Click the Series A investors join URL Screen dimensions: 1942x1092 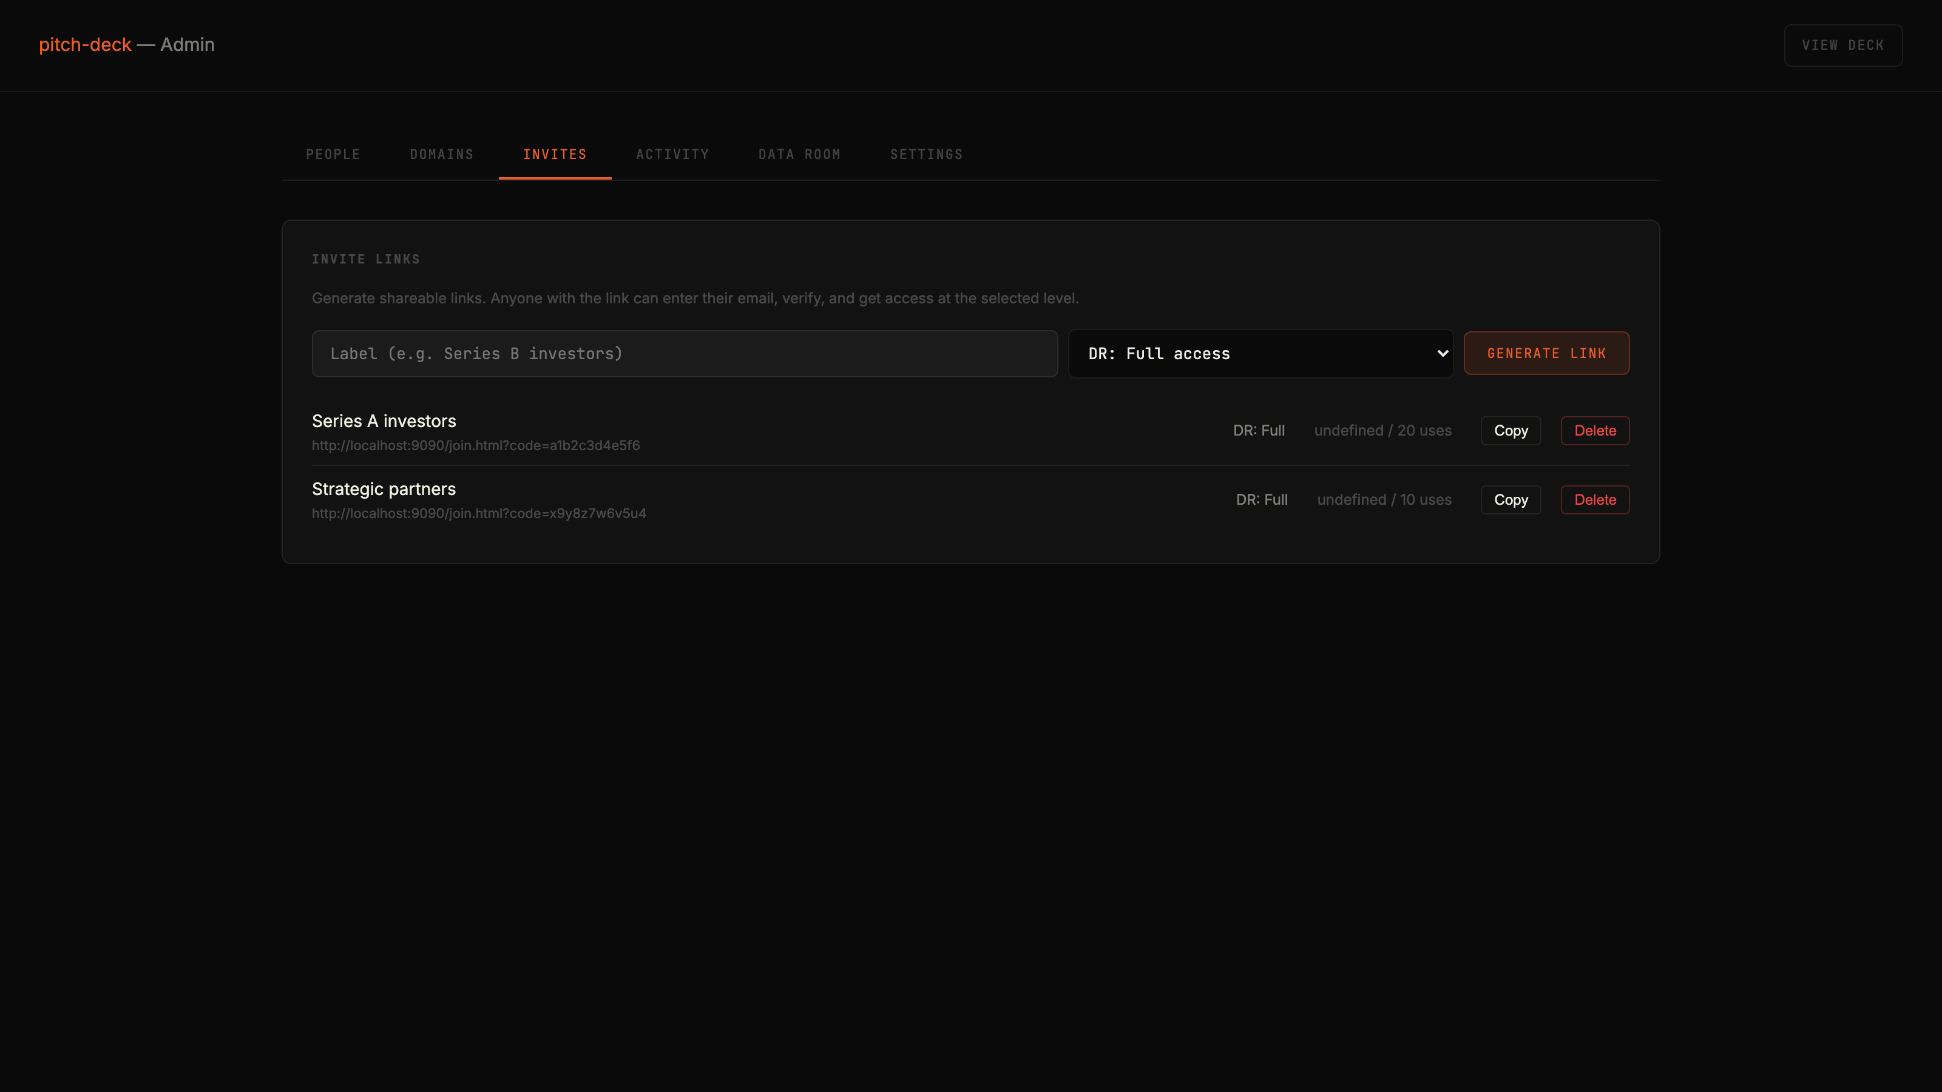[475, 445]
